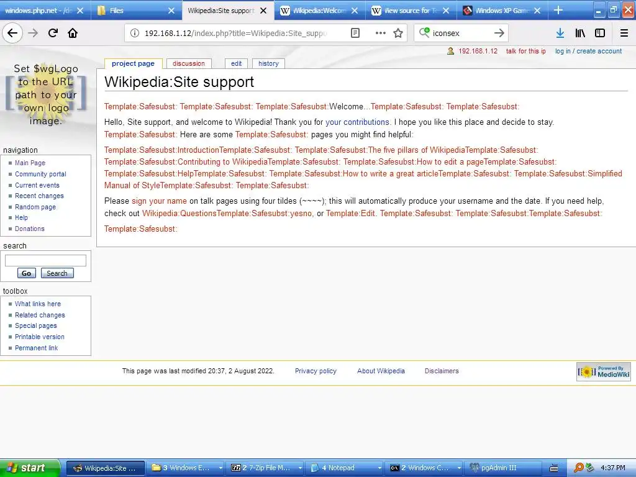The height and width of the screenshot is (477, 636).
Task: Open the edit tab of the page
Action: 236,64
